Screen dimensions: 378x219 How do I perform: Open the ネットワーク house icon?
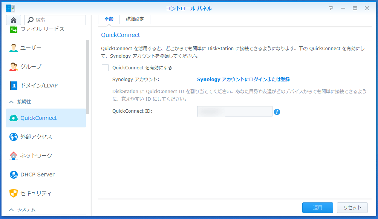coord(14,156)
